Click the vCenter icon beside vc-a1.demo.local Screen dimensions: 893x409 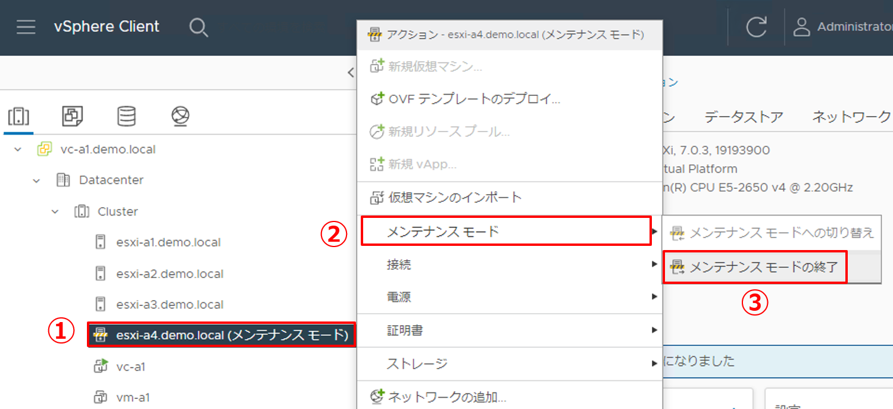(44, 149)
